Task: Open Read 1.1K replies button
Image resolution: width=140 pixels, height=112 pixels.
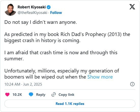Action: point(70,104)
